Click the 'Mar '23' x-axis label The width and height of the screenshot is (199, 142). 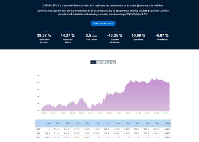pyautogui.click(x=43, y=113)
